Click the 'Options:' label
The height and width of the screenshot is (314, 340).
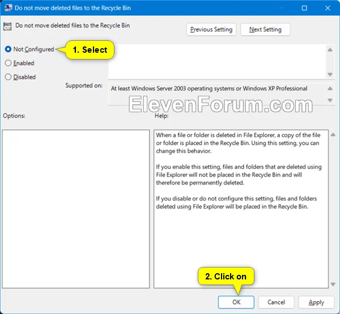click(14, 116)
